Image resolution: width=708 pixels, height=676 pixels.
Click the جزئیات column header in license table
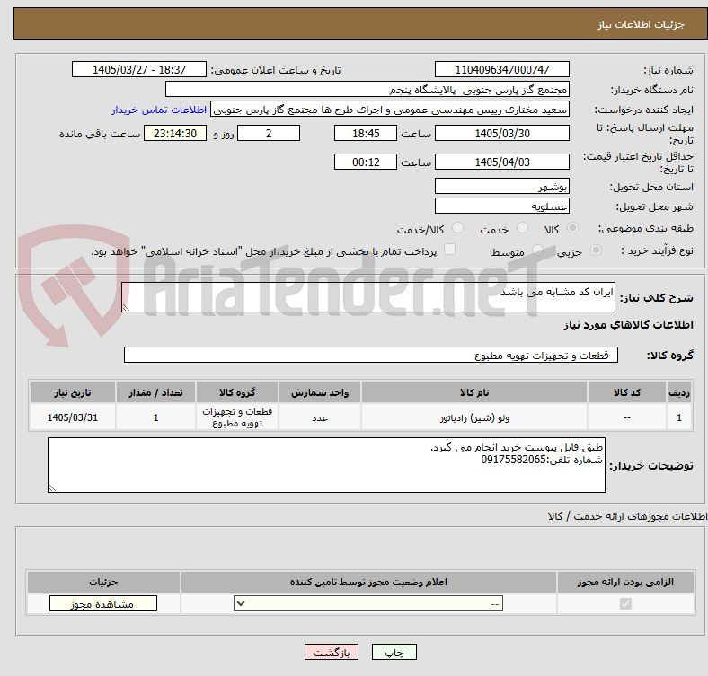(103, 582)
